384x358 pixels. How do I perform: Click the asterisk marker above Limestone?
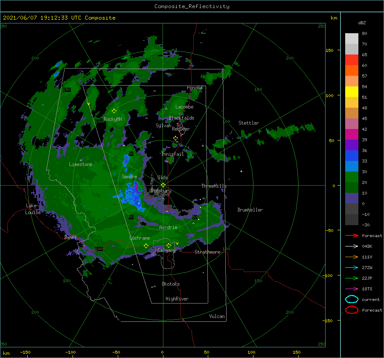[81, 160]
